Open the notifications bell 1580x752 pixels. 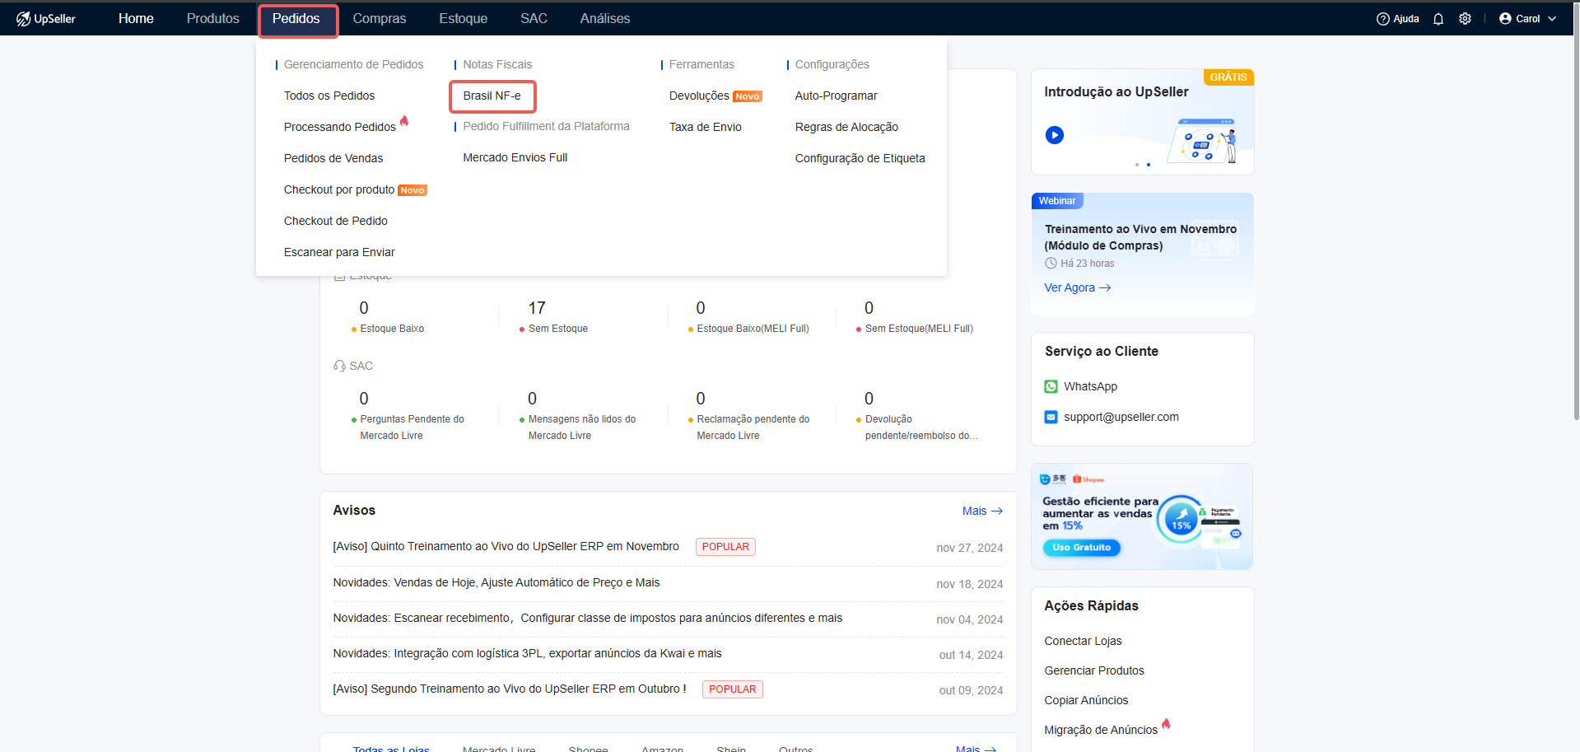(1438, 18)
